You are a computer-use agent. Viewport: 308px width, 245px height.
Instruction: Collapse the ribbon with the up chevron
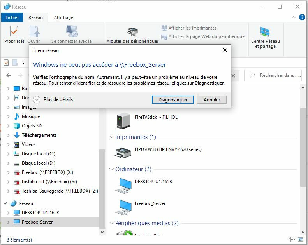point(294,17)
